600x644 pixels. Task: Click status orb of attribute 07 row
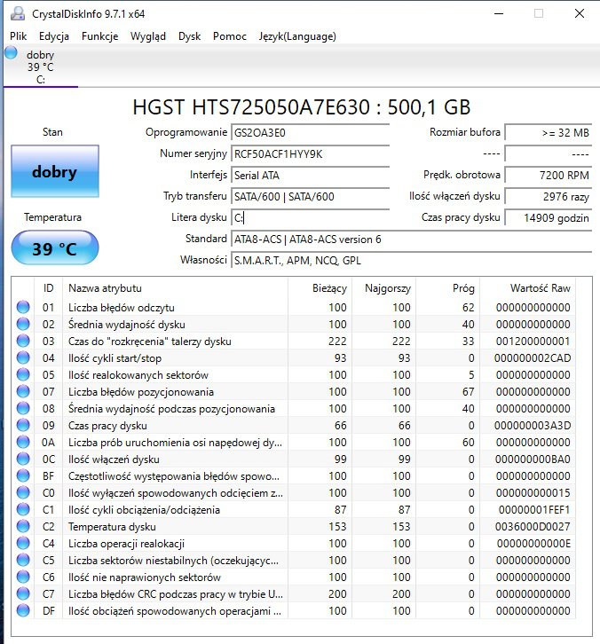click(x=23, y=391)
